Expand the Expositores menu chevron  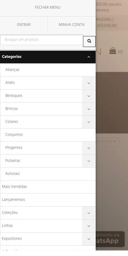(89, 239)
